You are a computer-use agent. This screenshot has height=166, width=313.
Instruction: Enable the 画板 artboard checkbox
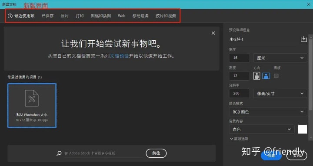pos(276,76)
